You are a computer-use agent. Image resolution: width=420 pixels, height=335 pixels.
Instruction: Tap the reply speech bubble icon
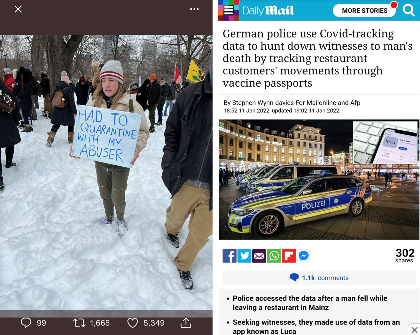tap(26, 323)
